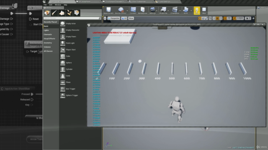Click the Plane shape icon

pyautogui.click(x=62, y=82)
